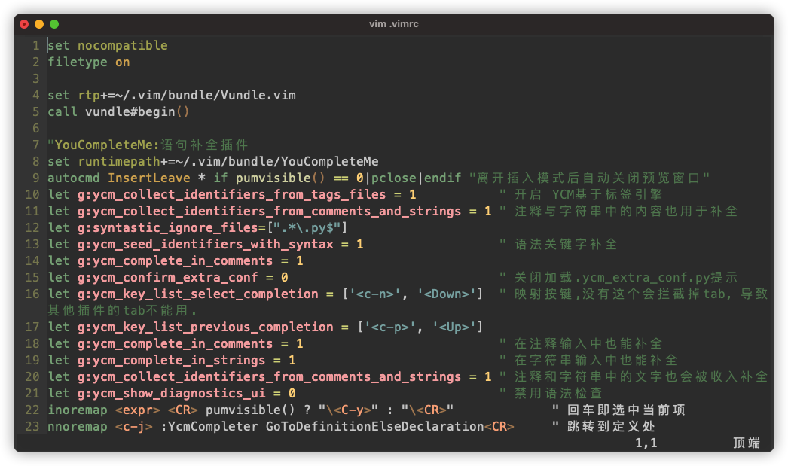Viewport: 788px width, 466px height.
Task: Click 'g:ycm_key_list_previous_completion' variable
Action: [206, 327]
